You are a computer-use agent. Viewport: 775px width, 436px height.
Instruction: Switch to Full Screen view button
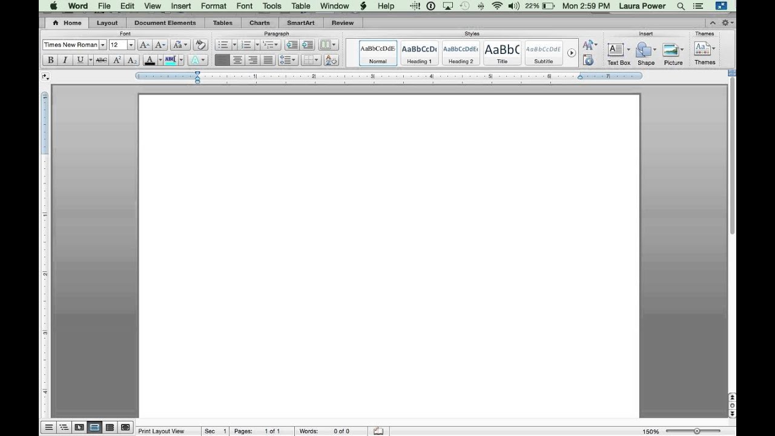point(125,428)
